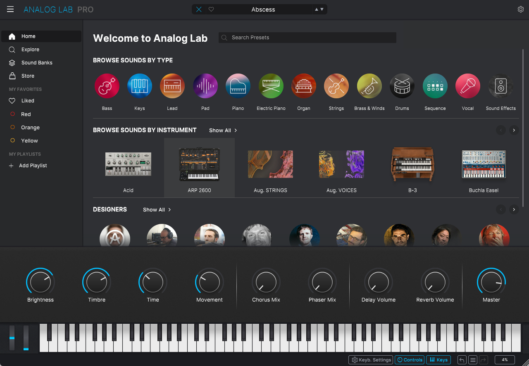
Task: Click Add Playlist
Action: click(x=33, y=166)
